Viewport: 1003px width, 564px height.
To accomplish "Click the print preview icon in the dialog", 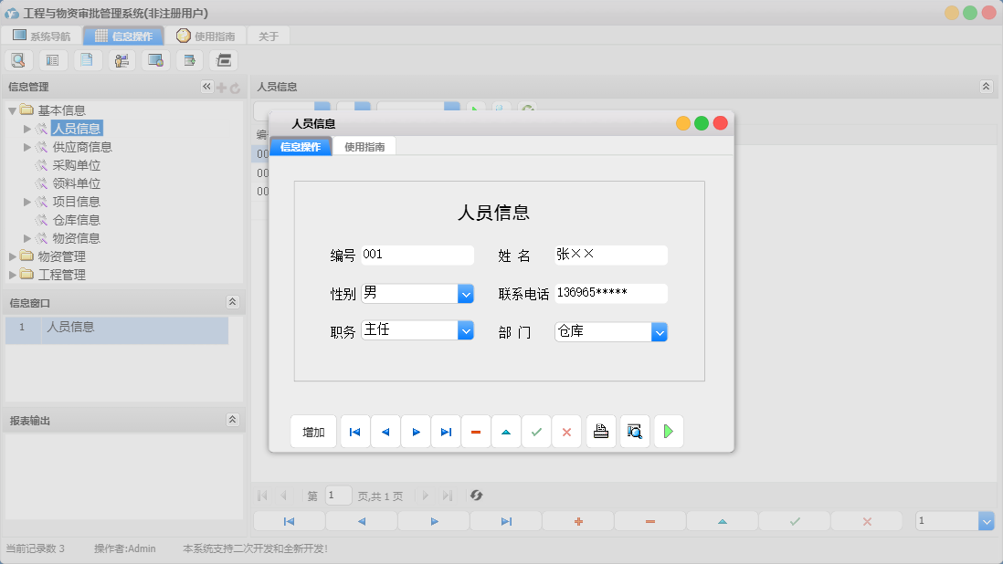I will click(x=634, y=431).
